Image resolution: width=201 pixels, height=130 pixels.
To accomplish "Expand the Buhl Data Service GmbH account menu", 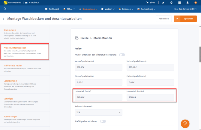I will click(185, 9).
